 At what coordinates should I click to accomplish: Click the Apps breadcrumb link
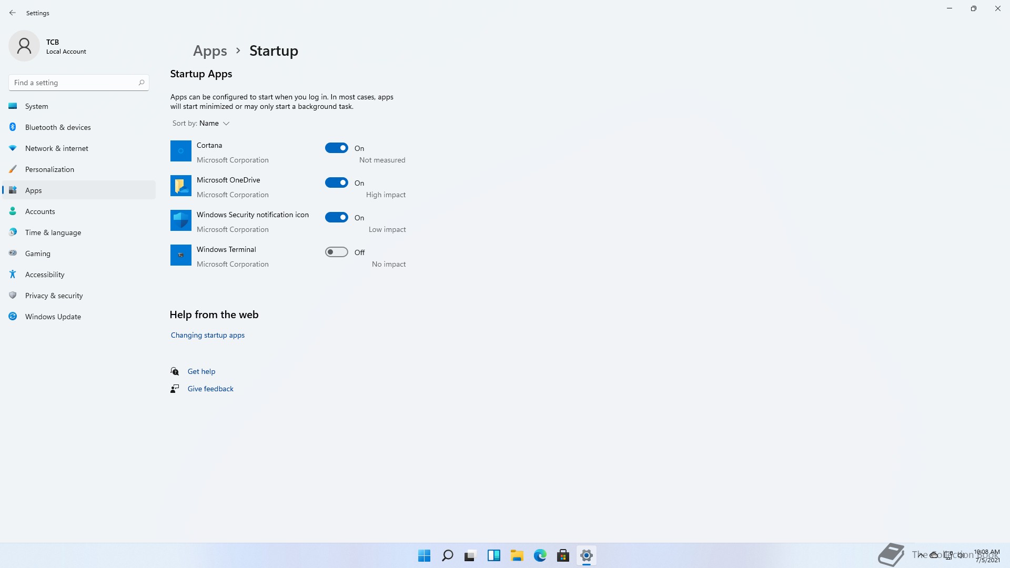(x=210, y=50)
